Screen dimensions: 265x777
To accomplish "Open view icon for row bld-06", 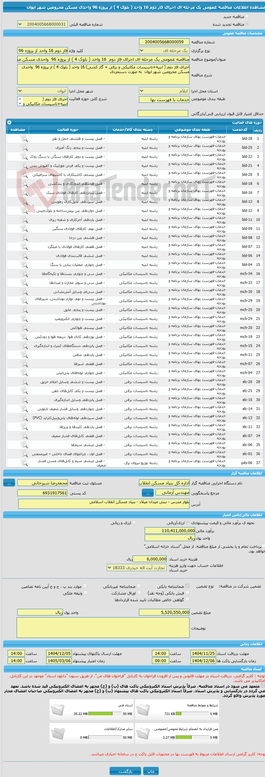I will pos(24,256).
